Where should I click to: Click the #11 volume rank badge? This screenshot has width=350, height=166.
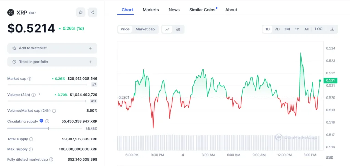coord(94,101)
